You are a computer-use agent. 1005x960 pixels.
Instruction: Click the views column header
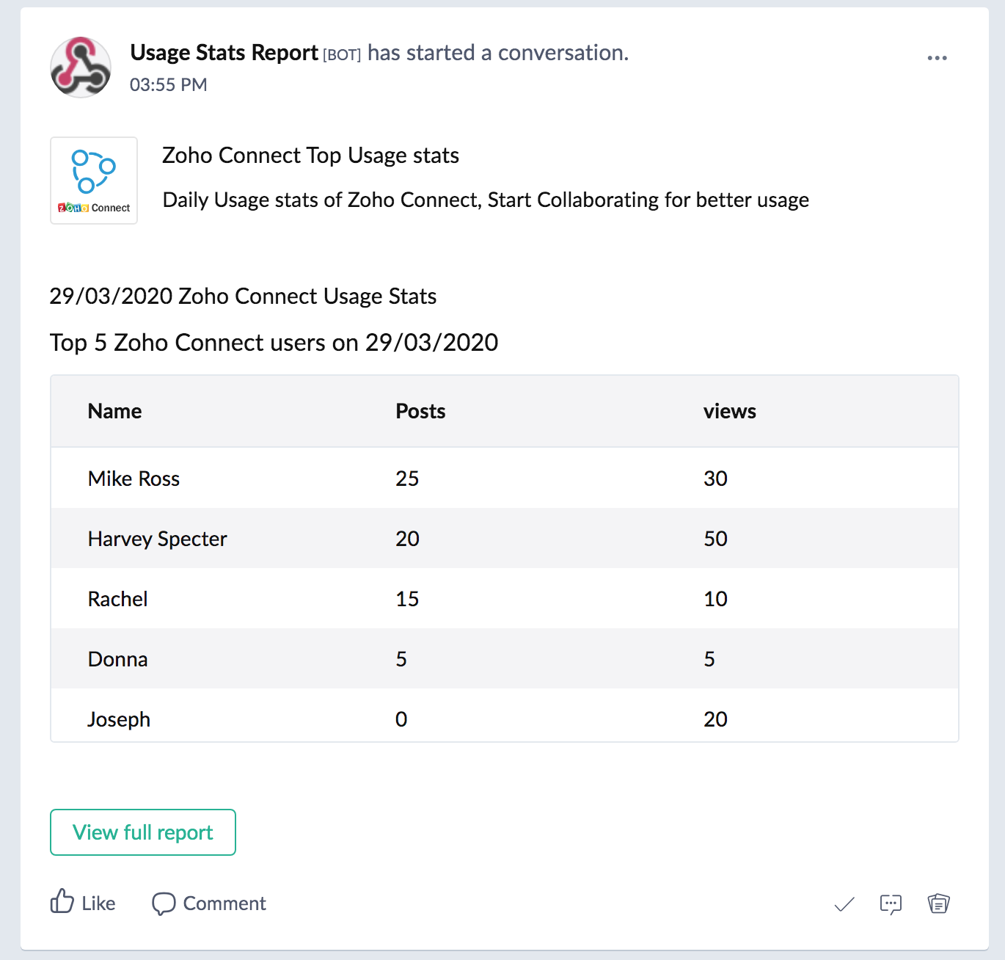click(x=729, y=412)
